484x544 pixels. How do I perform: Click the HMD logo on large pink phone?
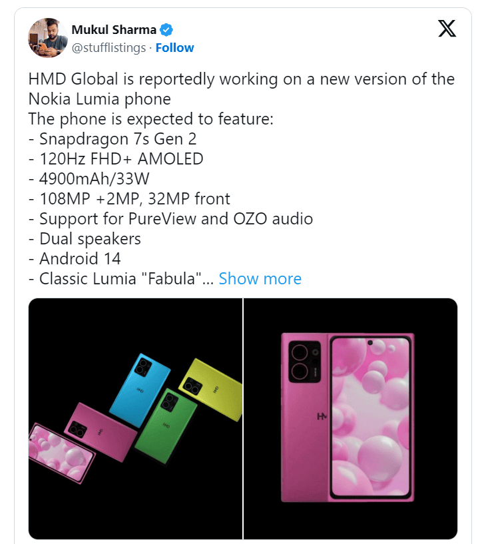(x=323, y=417)
